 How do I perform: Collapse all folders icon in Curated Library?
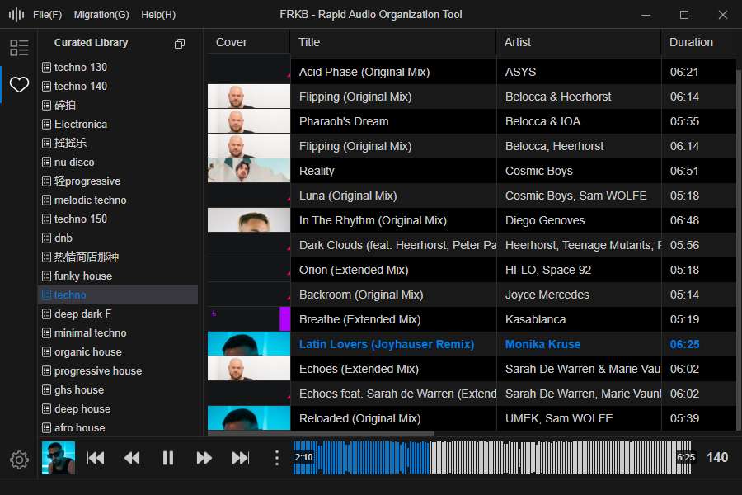[180, 44]
